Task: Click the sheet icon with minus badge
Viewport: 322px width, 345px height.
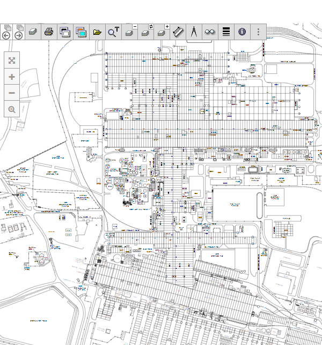Action: click(x=130, y=32)
